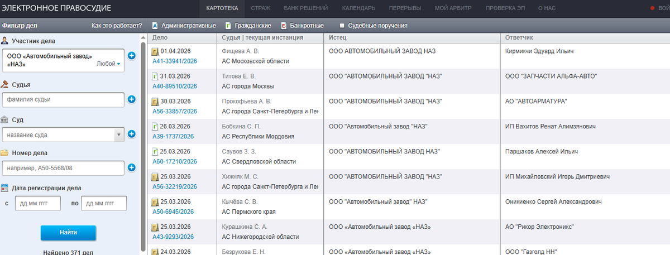Click Электронное правосудие site logo
Screen dimensions: 670x255
point(56,8)
